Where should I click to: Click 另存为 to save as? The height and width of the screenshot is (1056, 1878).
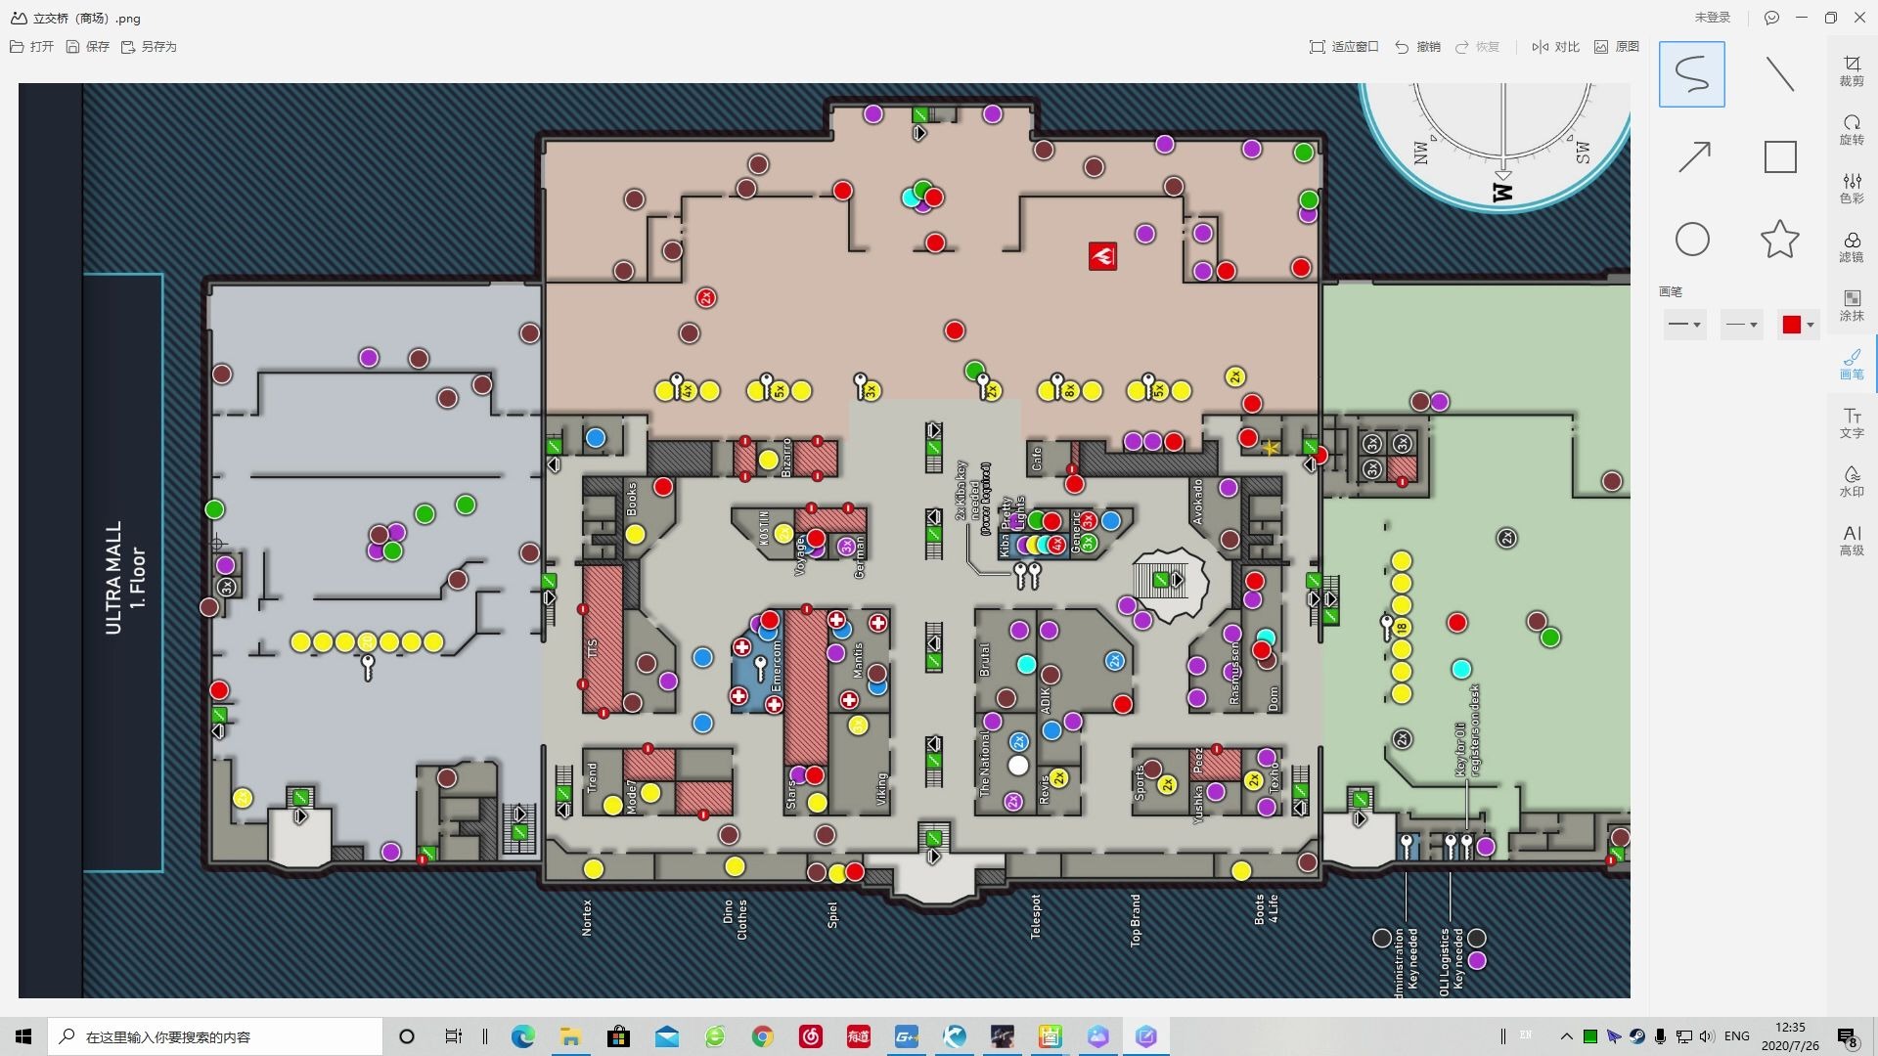149,46
